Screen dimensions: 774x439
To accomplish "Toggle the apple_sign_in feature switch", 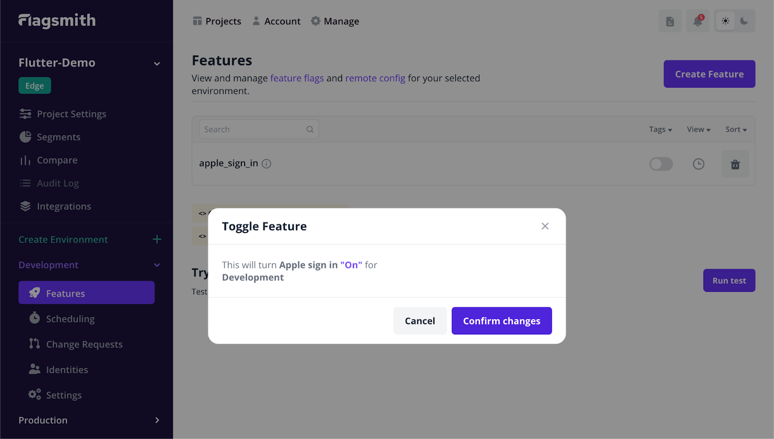I will [661, 164].
